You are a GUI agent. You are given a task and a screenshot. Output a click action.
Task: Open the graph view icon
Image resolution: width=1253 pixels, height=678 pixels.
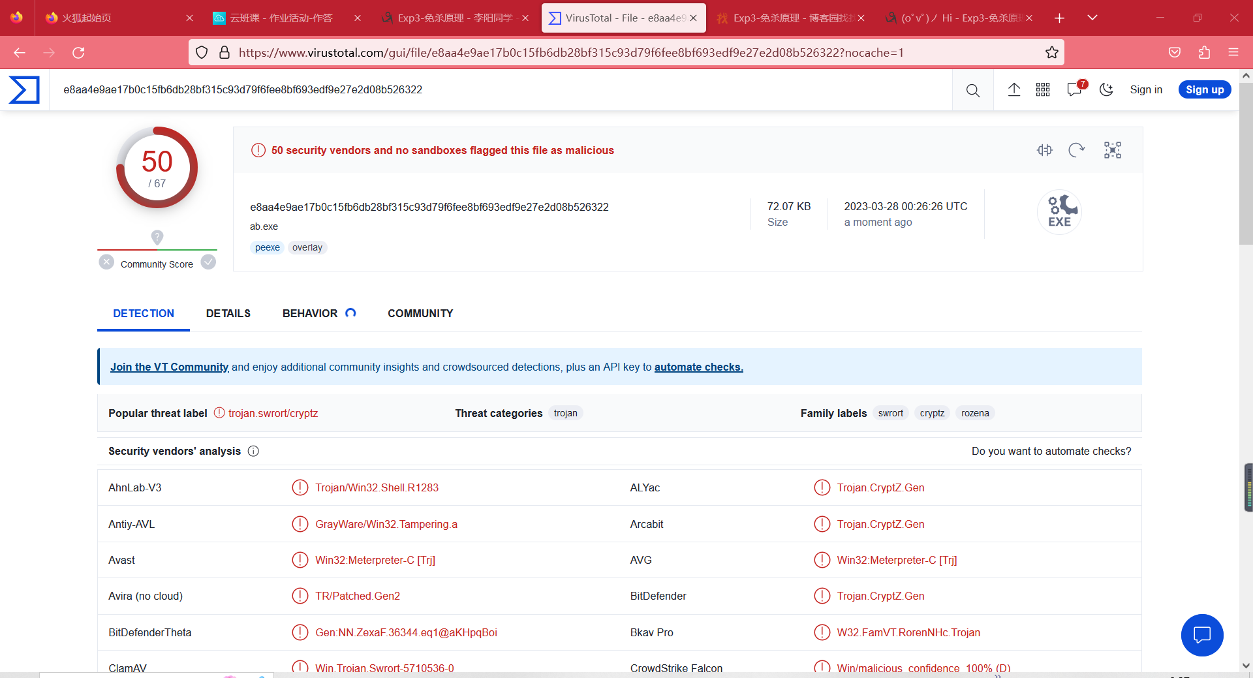pyautogui.click(x=1113, y=150)
